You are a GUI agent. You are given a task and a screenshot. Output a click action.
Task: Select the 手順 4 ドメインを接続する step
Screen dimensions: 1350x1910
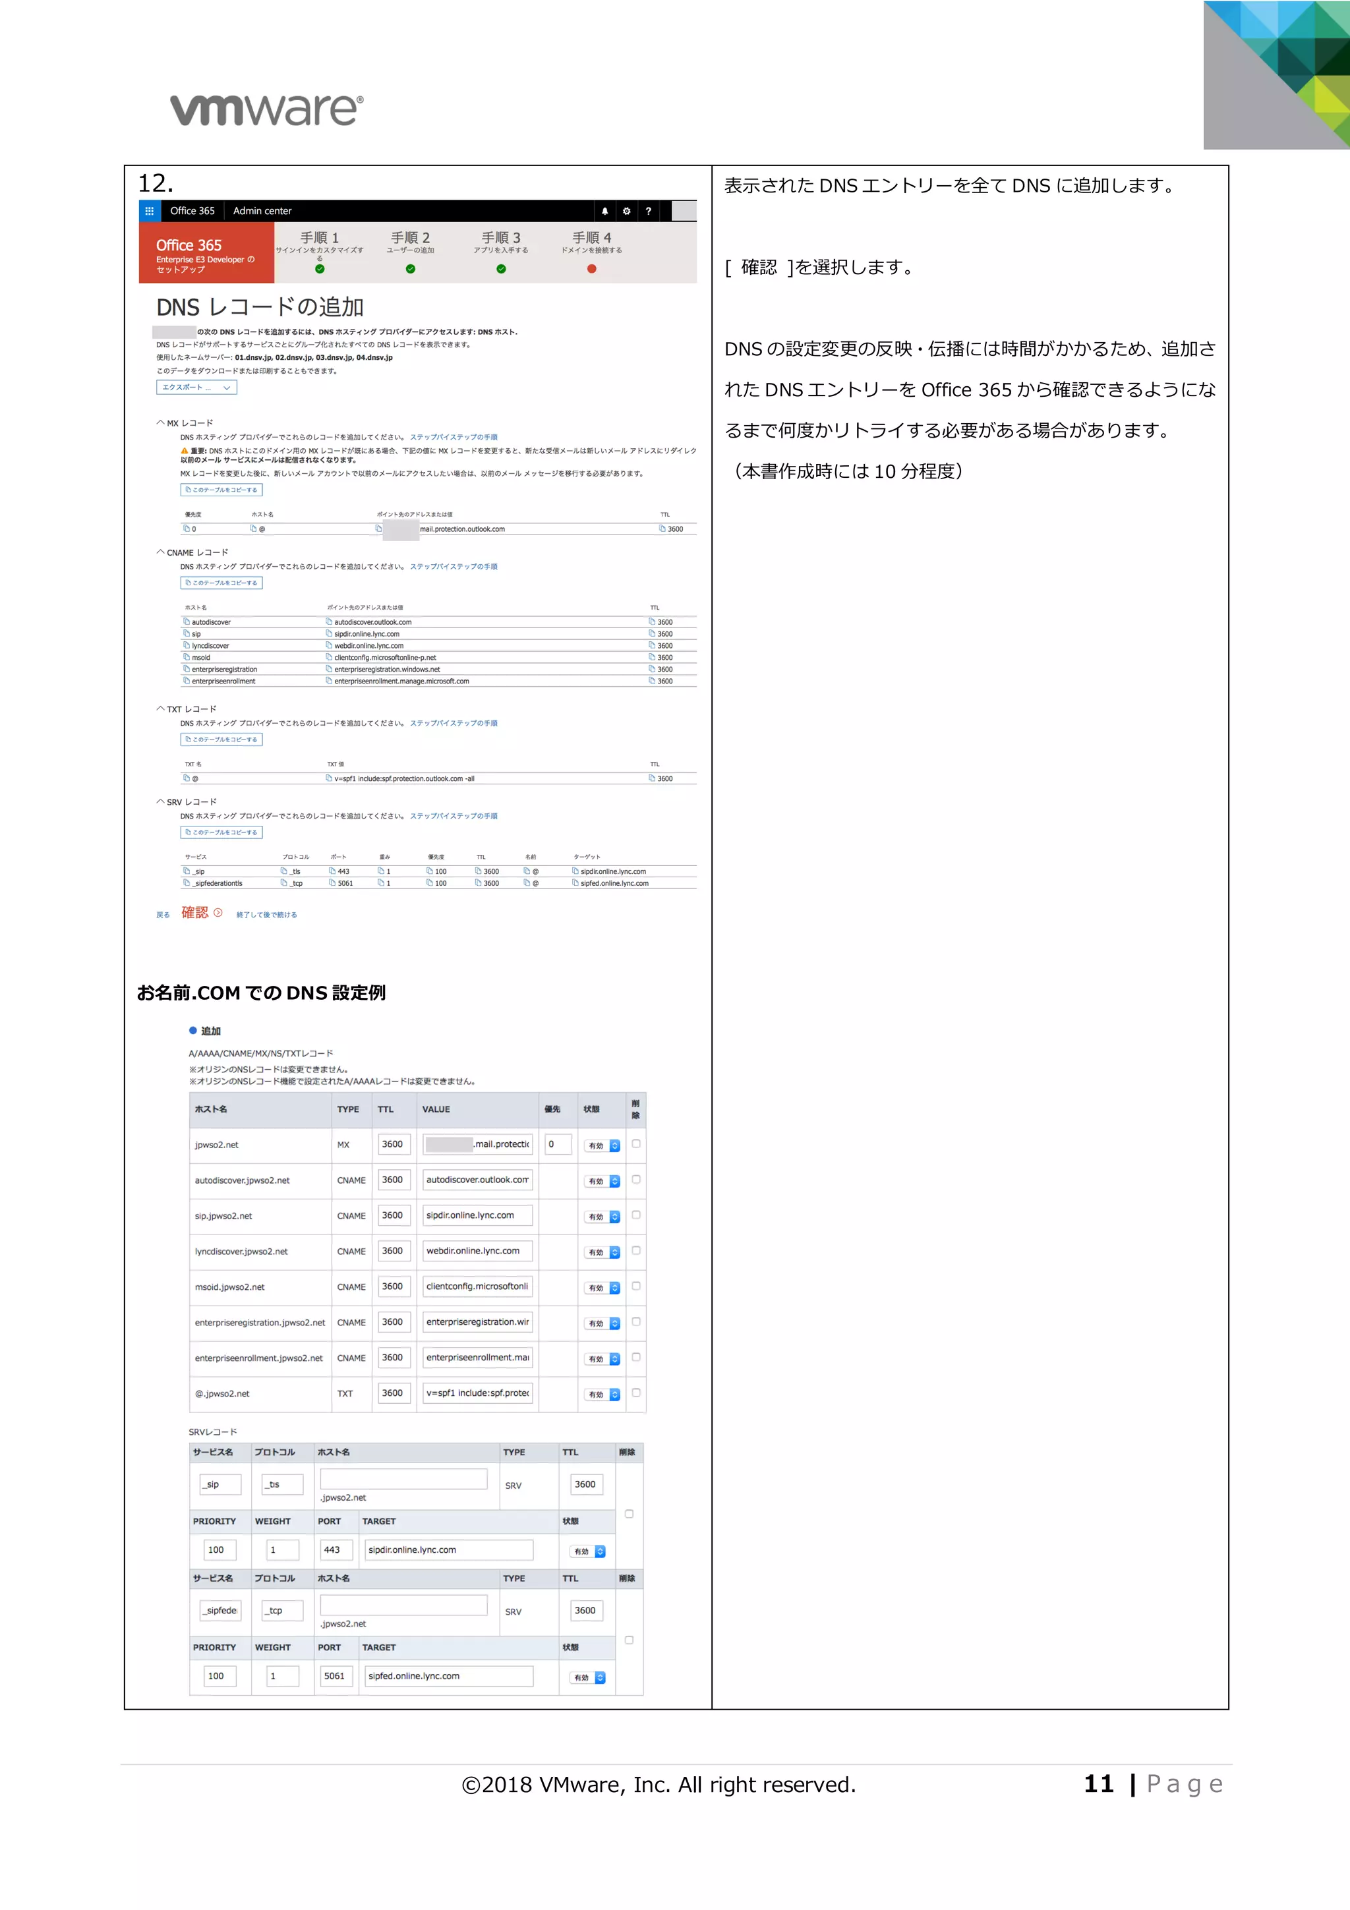[x=591, y=251]
